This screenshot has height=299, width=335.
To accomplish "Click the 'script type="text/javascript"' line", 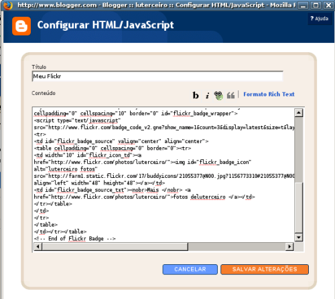I will click(77, 120).
